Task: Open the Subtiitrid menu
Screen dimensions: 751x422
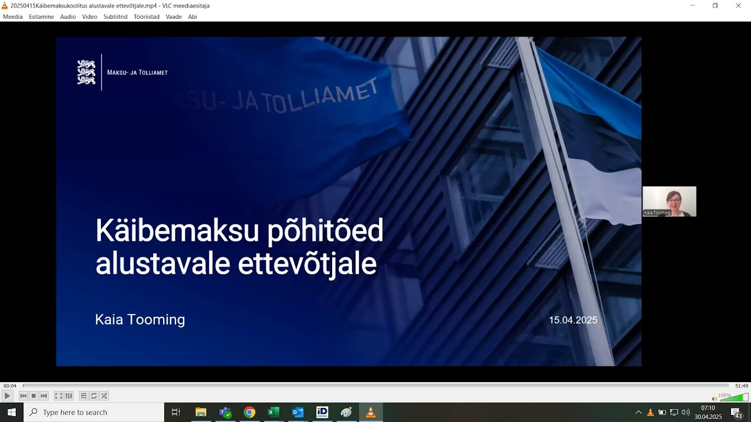Action: pos(116,16)
